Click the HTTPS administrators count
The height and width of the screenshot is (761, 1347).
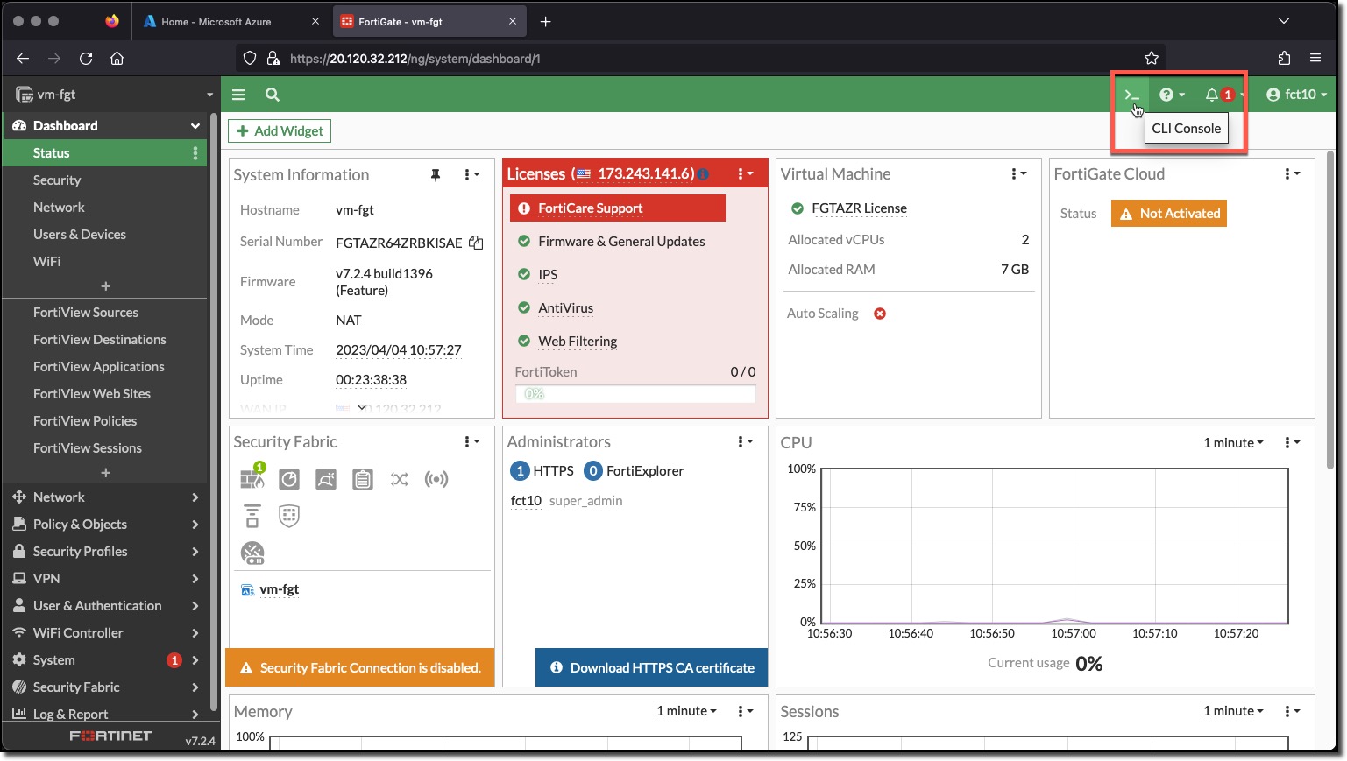pos(520,471)
